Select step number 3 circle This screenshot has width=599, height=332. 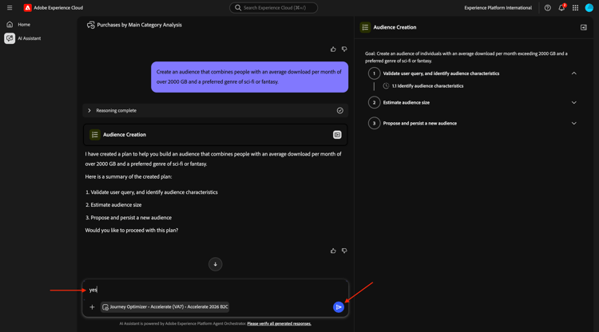374,123
